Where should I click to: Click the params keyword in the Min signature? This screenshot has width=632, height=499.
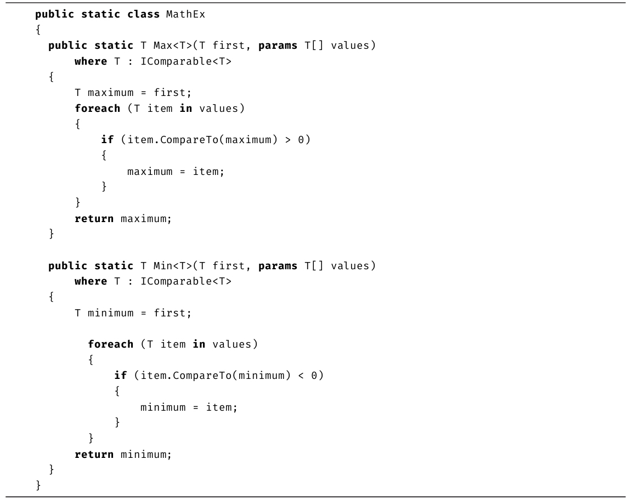[x=278, y=266]
